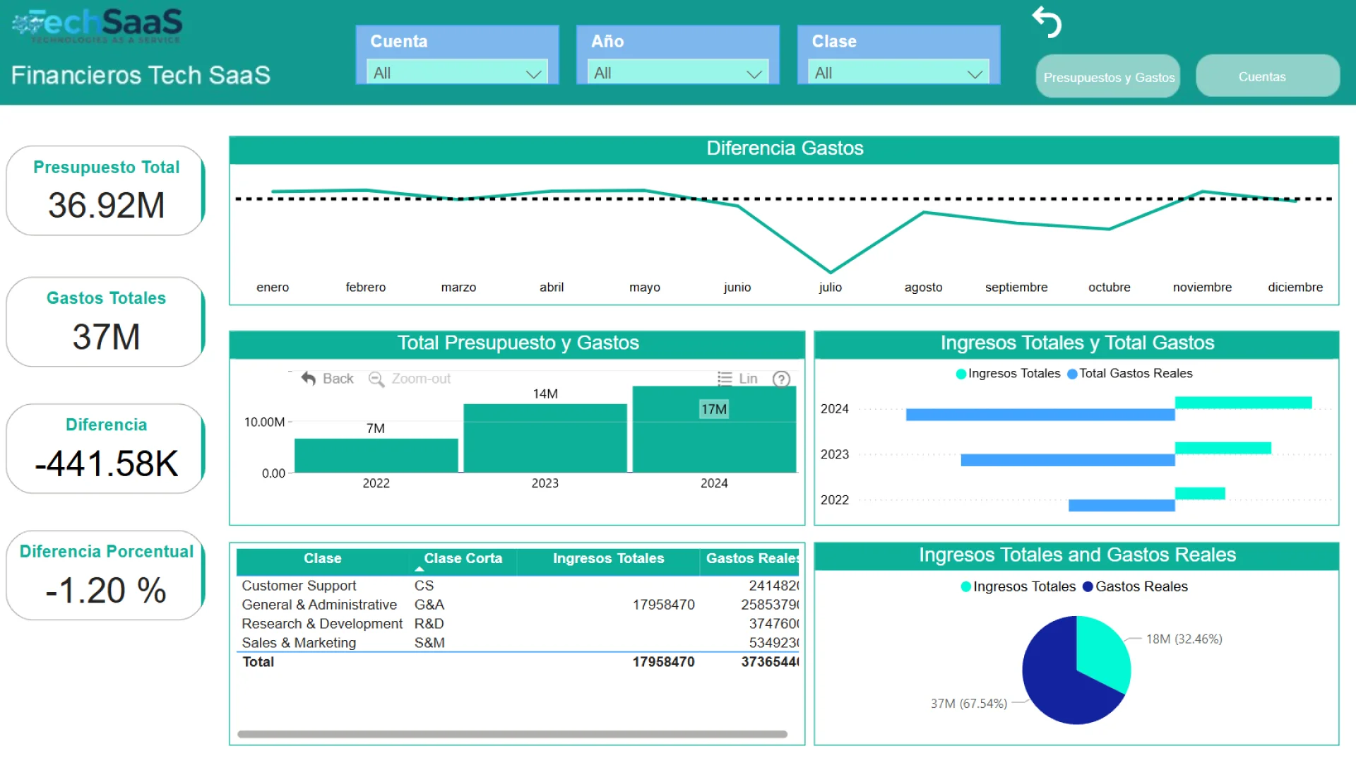Click the Zoom-out magnifier icon
1356x763 pixels.
click(376, 379)
